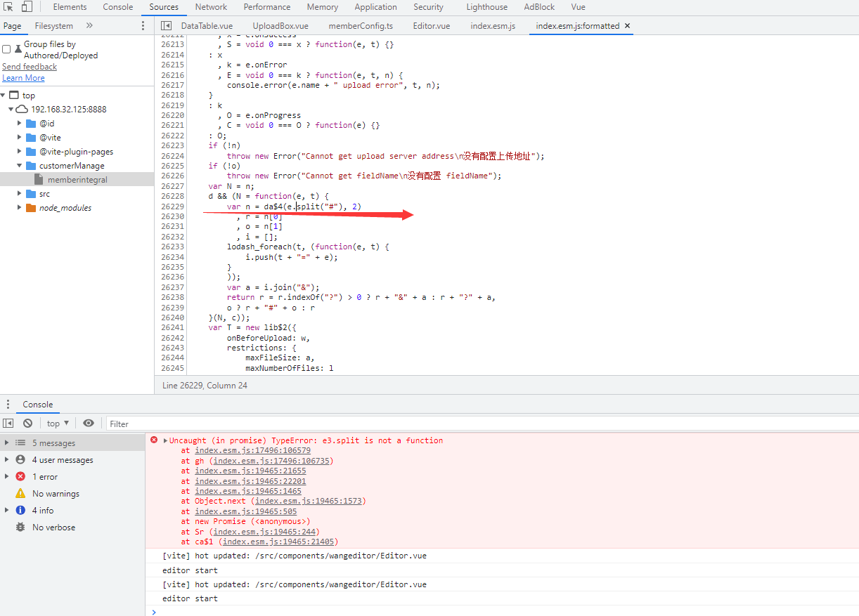
Task: Toggle the file navigator sidebar icon
Action: (x=167, y=26)
